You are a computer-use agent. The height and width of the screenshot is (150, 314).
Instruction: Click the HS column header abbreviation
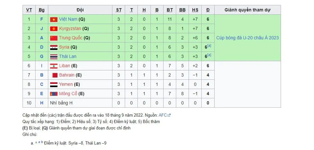[195, 10]
